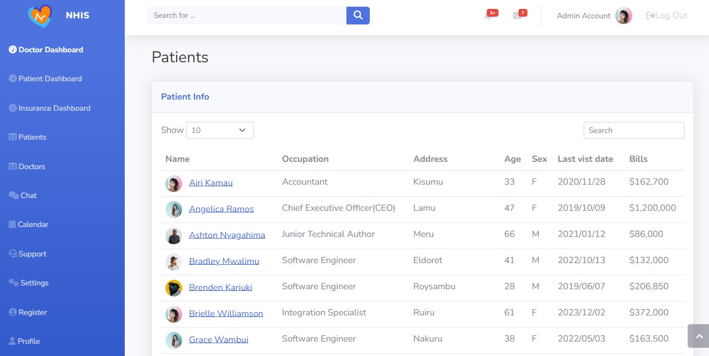This screenshot has width=709, height=356.
Task: Click the NHIS heart logo icon
Action: (40, 16)
